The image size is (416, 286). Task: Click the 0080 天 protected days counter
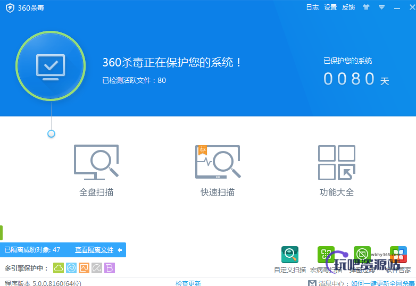356,79
